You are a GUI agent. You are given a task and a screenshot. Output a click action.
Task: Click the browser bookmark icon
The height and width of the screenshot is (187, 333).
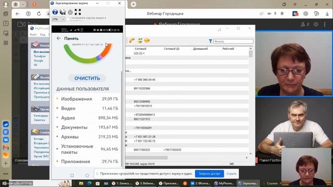click(x=282, y=14)
